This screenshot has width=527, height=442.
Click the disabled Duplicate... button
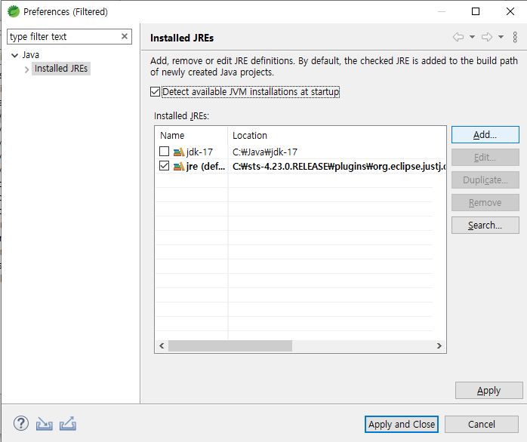click(x=485, y=180)
